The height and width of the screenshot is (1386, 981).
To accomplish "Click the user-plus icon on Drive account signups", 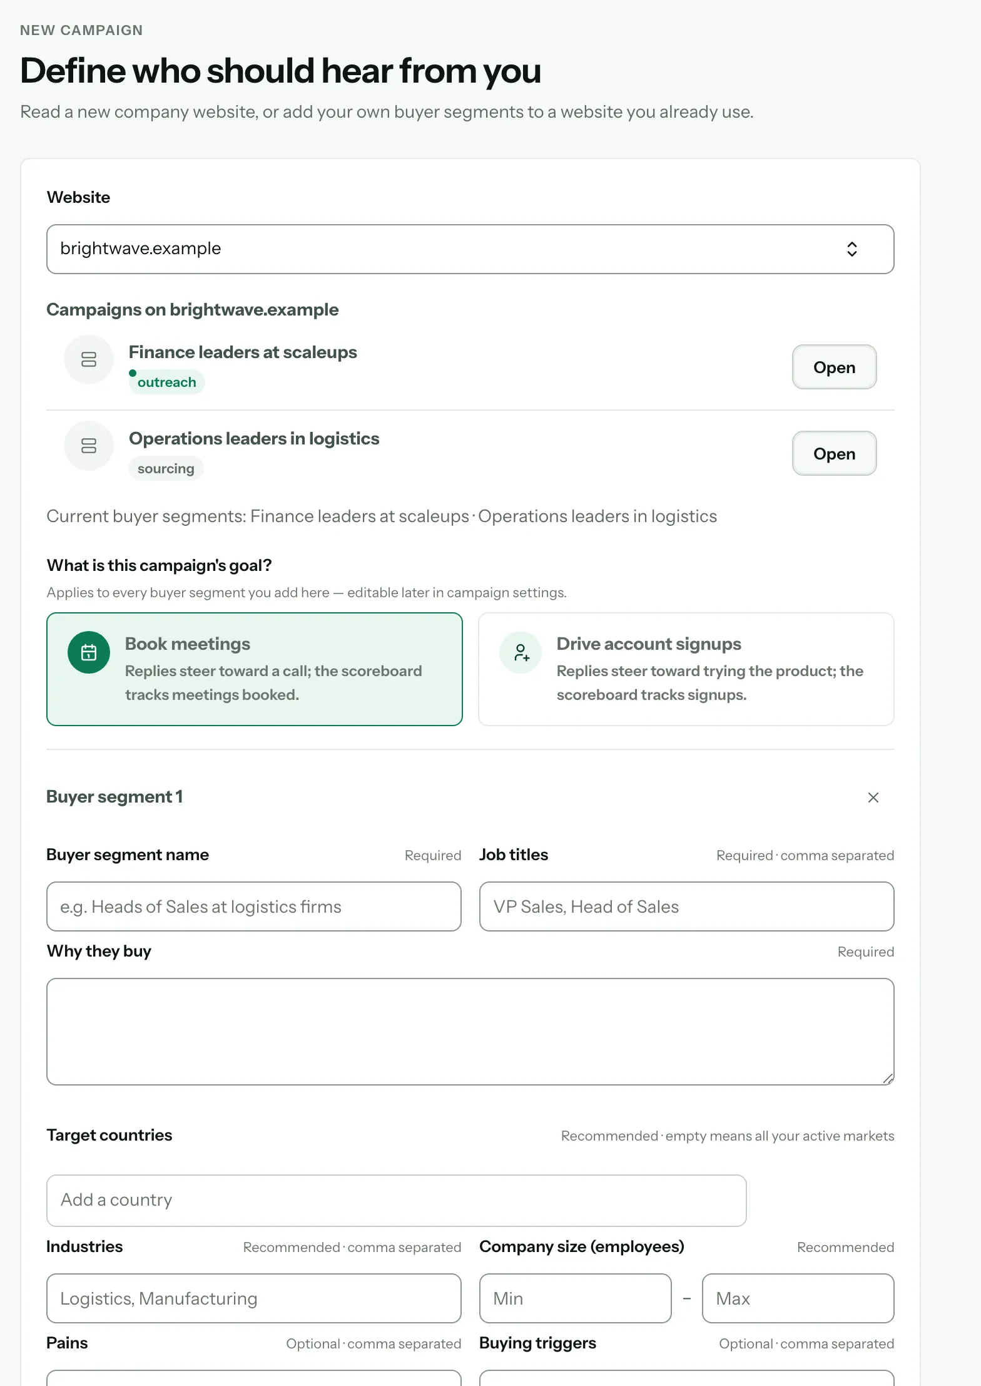I will 521,652.
